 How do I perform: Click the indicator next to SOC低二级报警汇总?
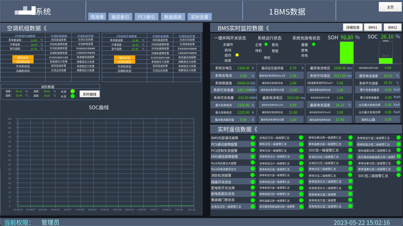398,175
